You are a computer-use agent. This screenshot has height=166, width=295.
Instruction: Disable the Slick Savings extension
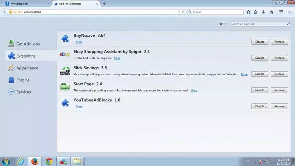[260, 74]
